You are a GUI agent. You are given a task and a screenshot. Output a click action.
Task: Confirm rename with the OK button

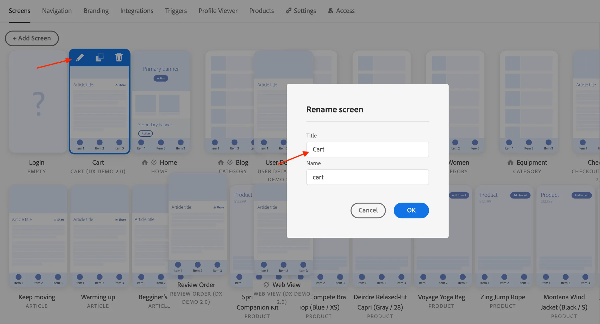[x=411, y=210]
